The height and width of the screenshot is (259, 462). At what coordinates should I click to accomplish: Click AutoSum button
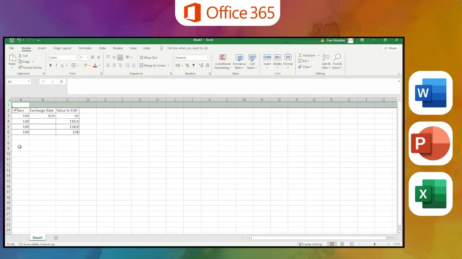pos(307,55)
